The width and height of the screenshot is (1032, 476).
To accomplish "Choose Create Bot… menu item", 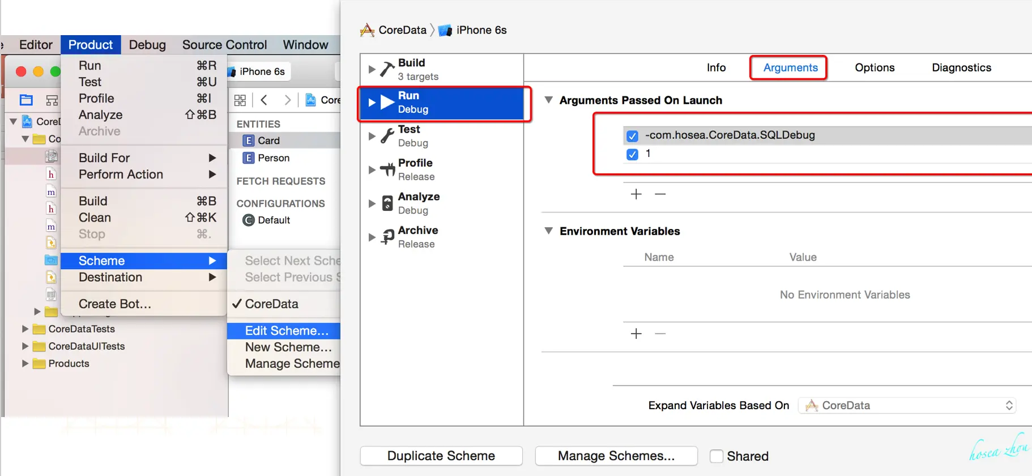I will coord(144,304).
